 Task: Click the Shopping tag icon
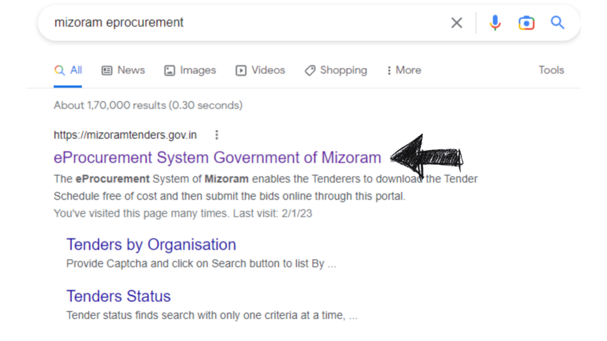pos(310,70)
